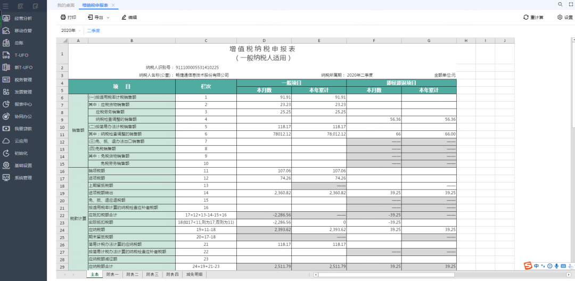Click the sidebar search-document icon
575x281 pixels.
pyautogui.click(x=21, y=6)
